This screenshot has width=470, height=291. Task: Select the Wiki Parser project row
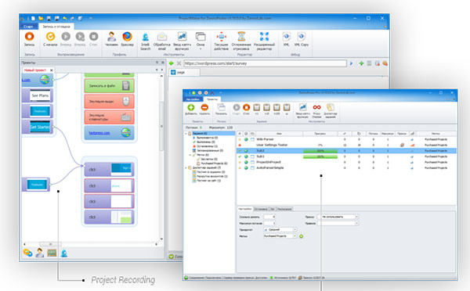click(347, 139)
